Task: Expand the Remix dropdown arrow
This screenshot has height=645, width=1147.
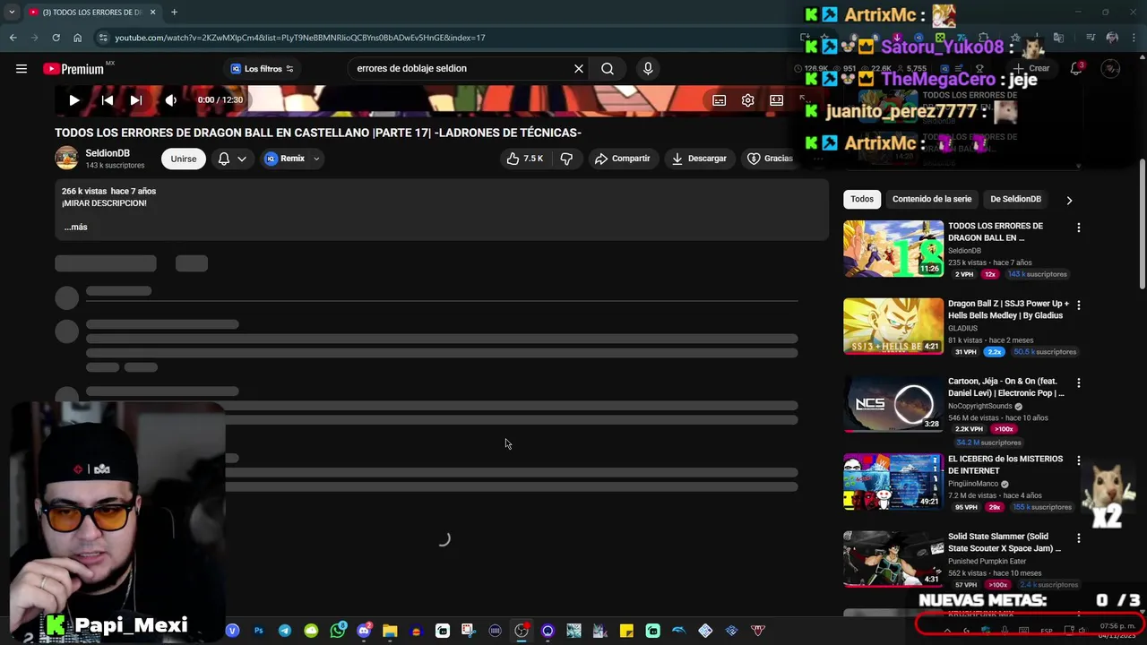Action: [x=316, y=159]
